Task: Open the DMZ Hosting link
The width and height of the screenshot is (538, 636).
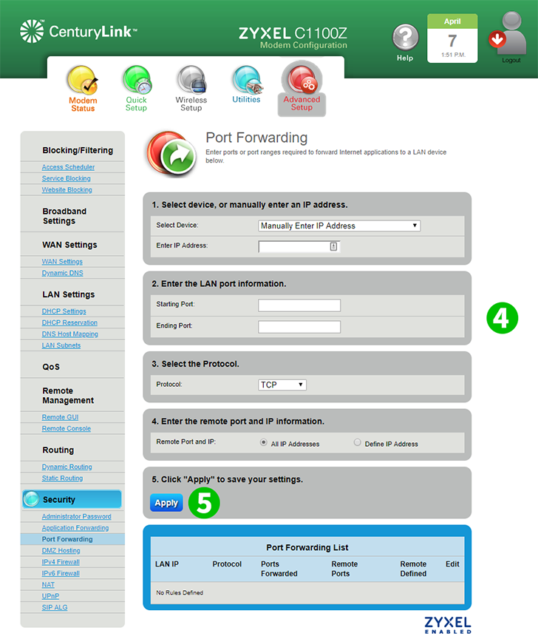Action: tap(61, 550)
